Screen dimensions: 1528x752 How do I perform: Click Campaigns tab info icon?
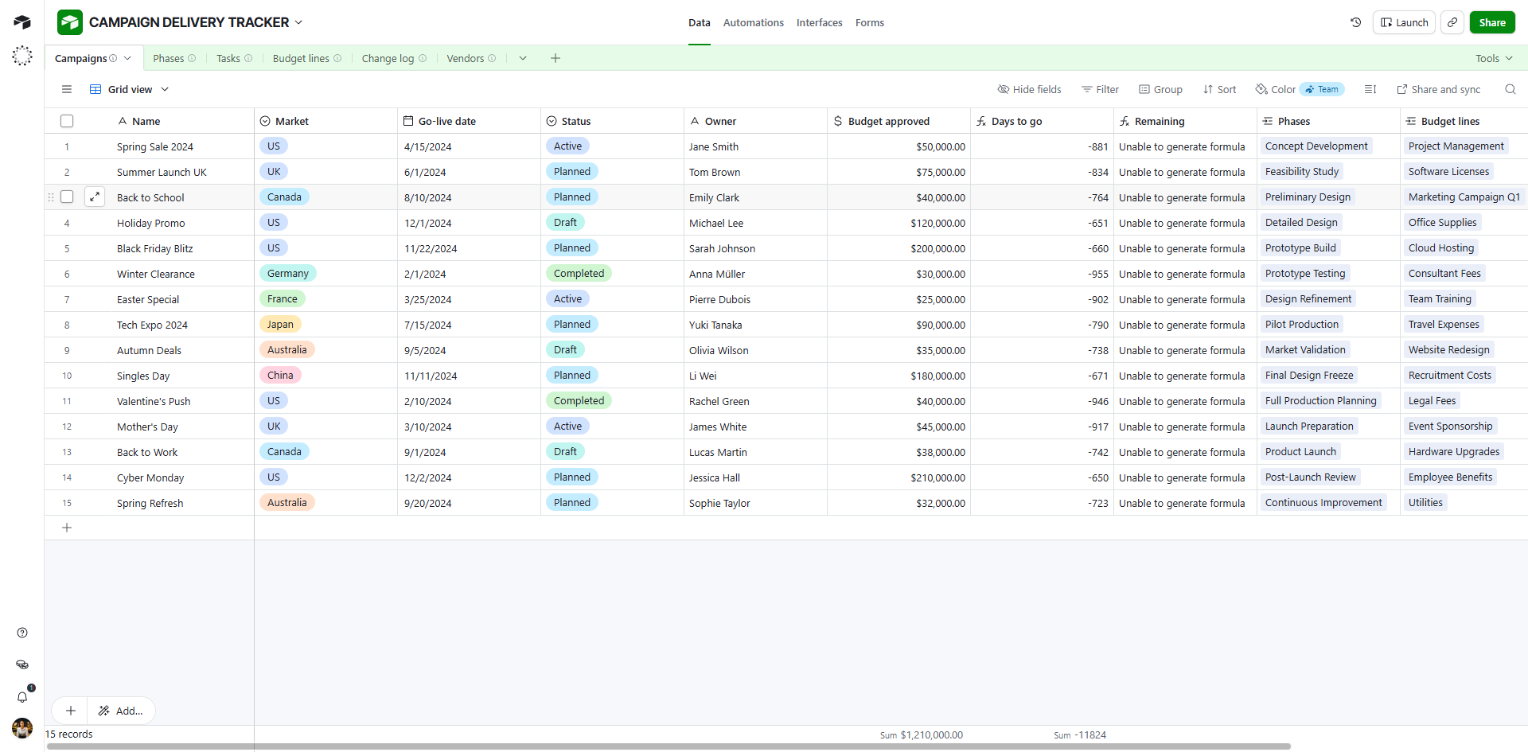(x=113, y=58)
